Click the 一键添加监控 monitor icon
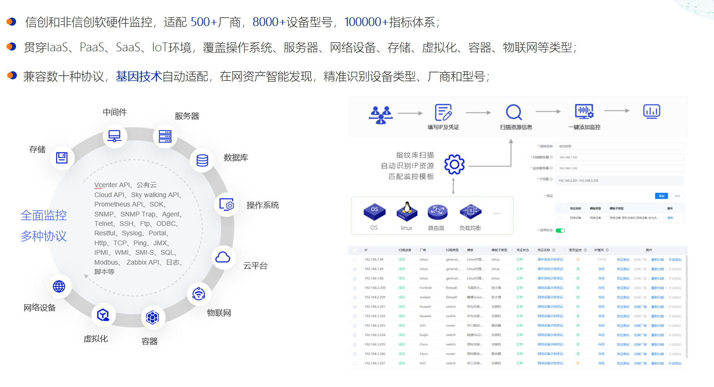 pyautogui.click(x=584, y=111)
